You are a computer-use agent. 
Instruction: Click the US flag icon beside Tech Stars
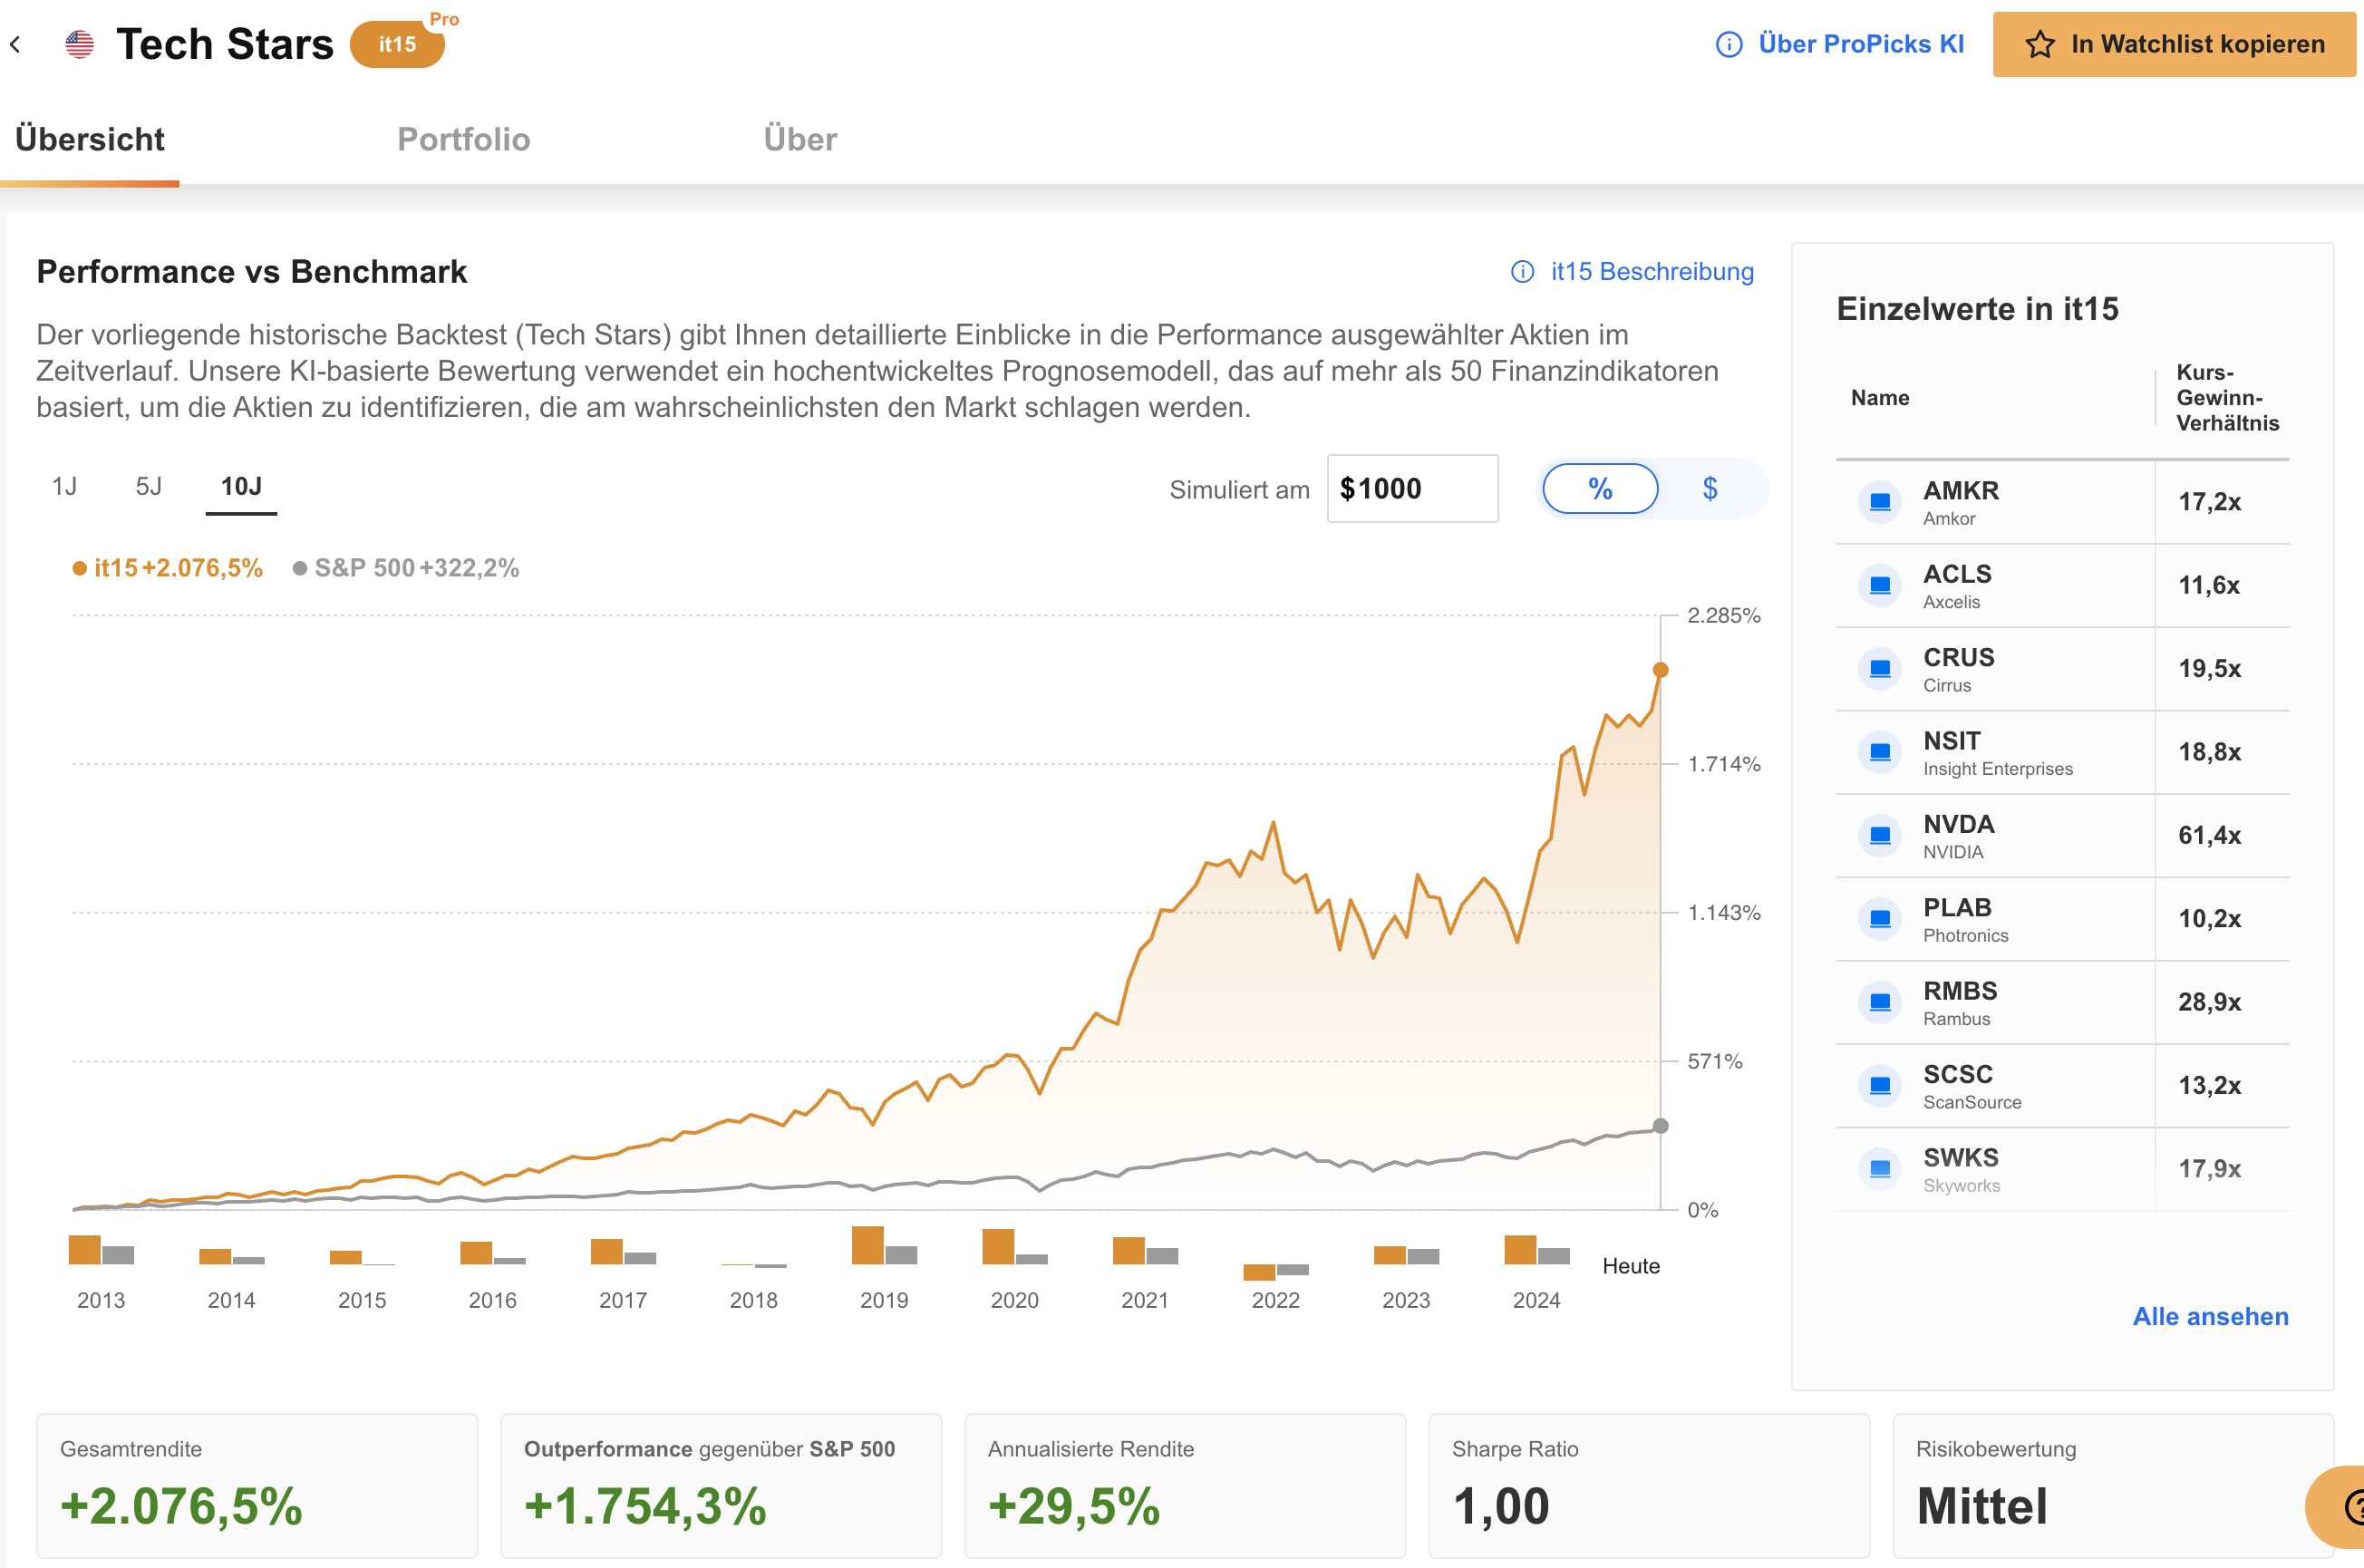click(x=80, y=44)
